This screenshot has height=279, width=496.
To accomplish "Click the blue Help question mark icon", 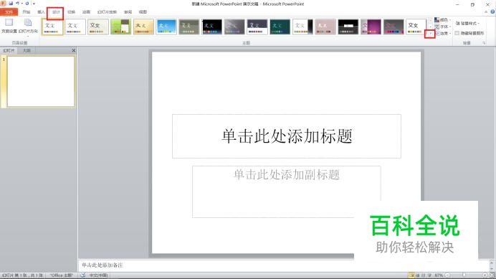I will (492, 11).
